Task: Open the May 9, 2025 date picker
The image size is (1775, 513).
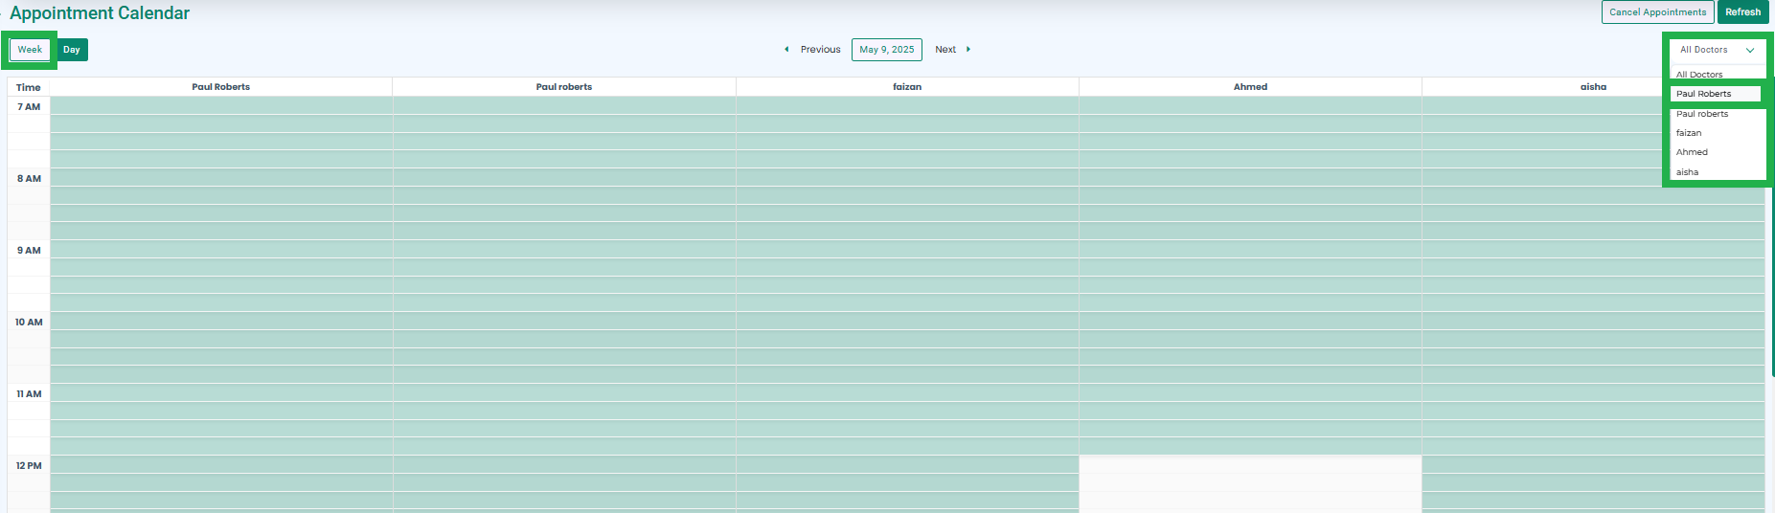Action: click(x=887, y=50)
